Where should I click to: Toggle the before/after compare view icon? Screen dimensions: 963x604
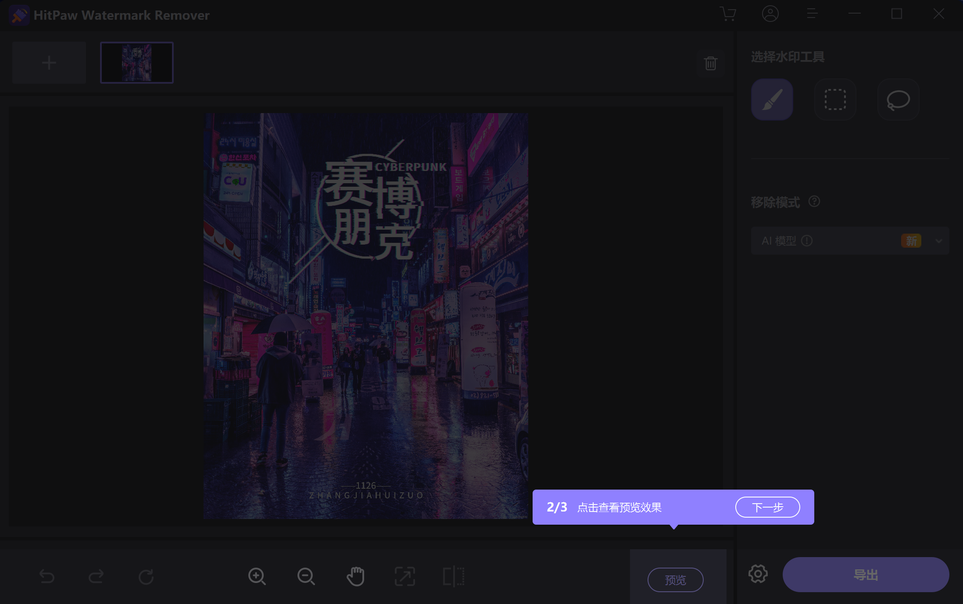454,576
